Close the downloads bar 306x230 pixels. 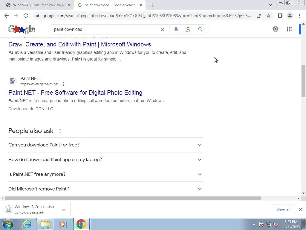click(301, 209)
